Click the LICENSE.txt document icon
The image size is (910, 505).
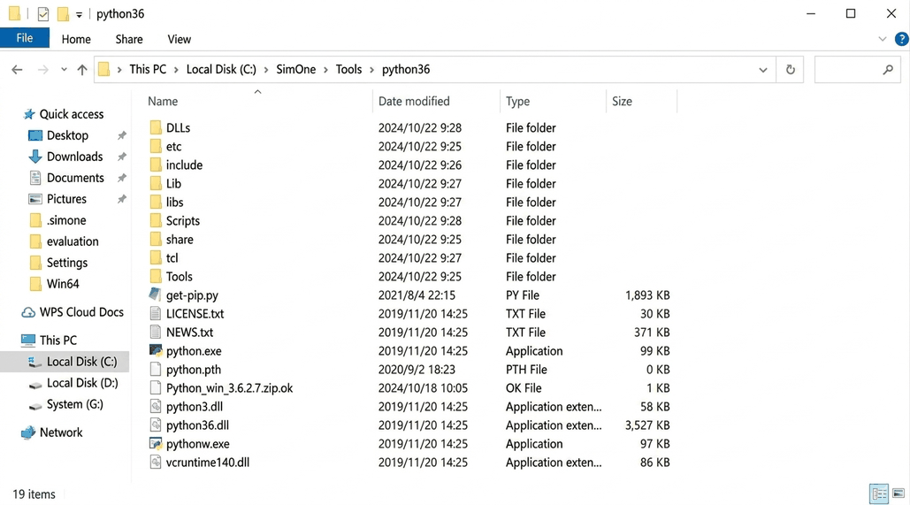click(155, 313)
